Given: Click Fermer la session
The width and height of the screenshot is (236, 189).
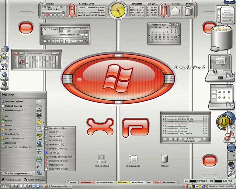Looking at the screenshot, I should point(13,180).
